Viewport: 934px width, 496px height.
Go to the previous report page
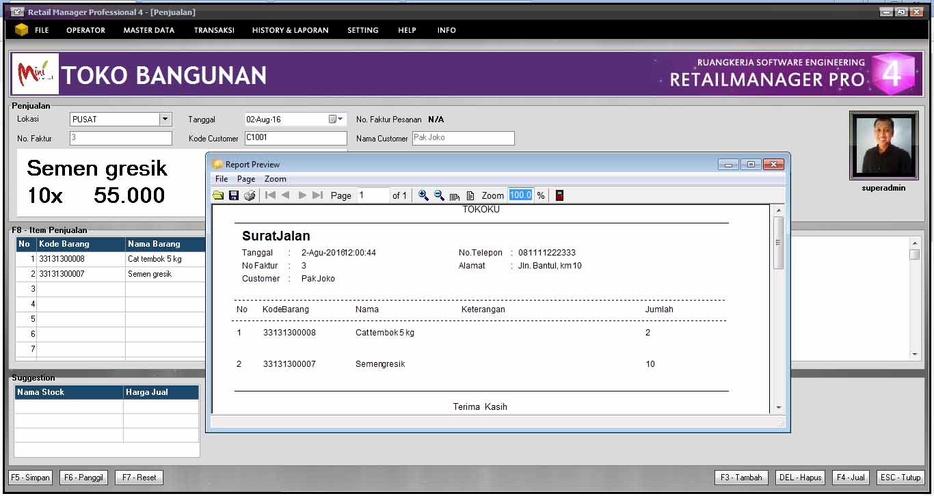coord(285,195)
